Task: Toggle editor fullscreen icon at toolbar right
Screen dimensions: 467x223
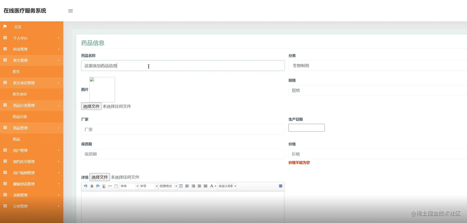Action: tap(280, 186)
